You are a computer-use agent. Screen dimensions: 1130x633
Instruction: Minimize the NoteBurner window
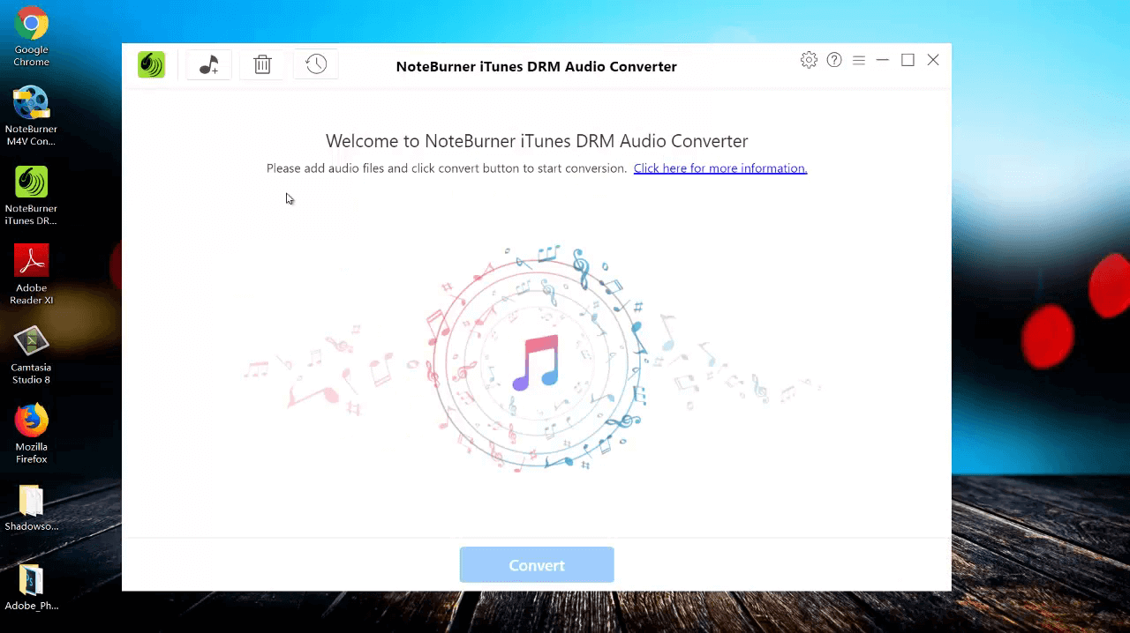[883, 60]
